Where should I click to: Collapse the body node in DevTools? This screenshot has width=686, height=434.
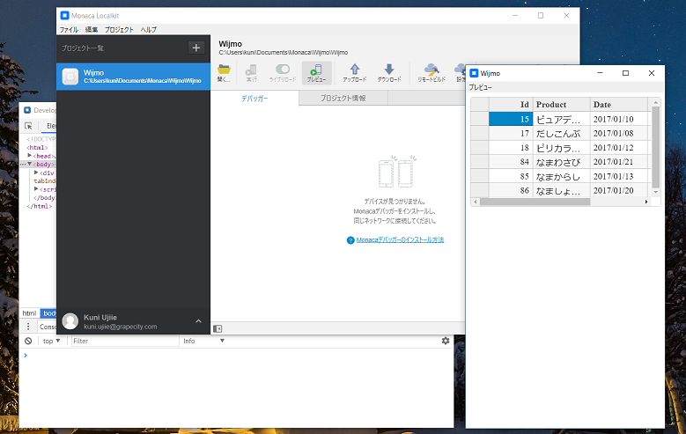tap(30, 164)
